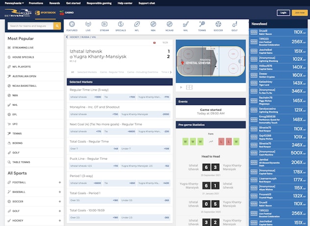Screen dimensions: 310x226
Task: Open the Sportsbook tab
Action: (46, 13)
